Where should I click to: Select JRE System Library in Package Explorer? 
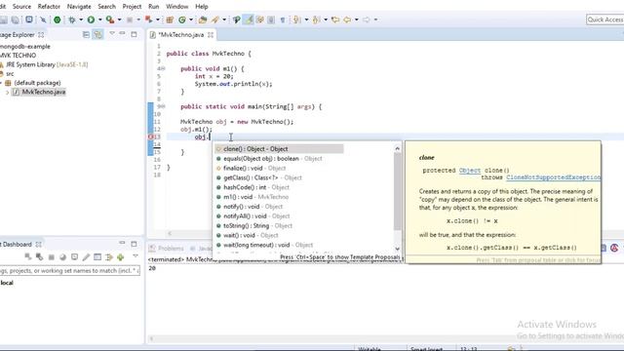pos(47,64)
